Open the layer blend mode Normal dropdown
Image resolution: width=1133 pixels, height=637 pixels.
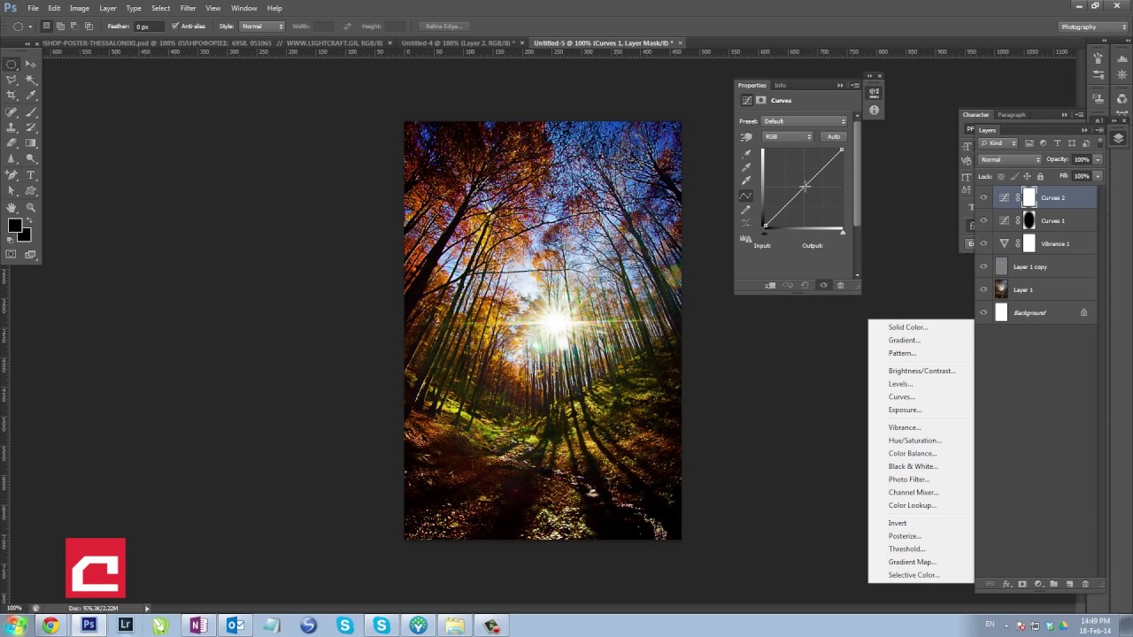pos(1010,160)
